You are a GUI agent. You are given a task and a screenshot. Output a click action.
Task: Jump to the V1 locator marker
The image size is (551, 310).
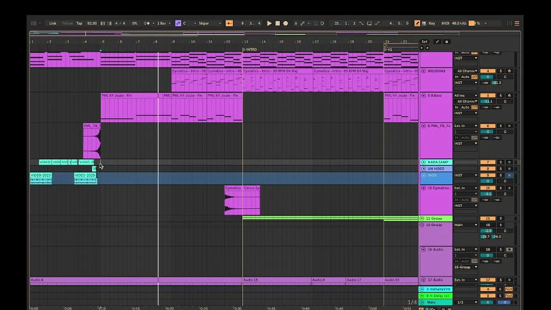(388, 50)
